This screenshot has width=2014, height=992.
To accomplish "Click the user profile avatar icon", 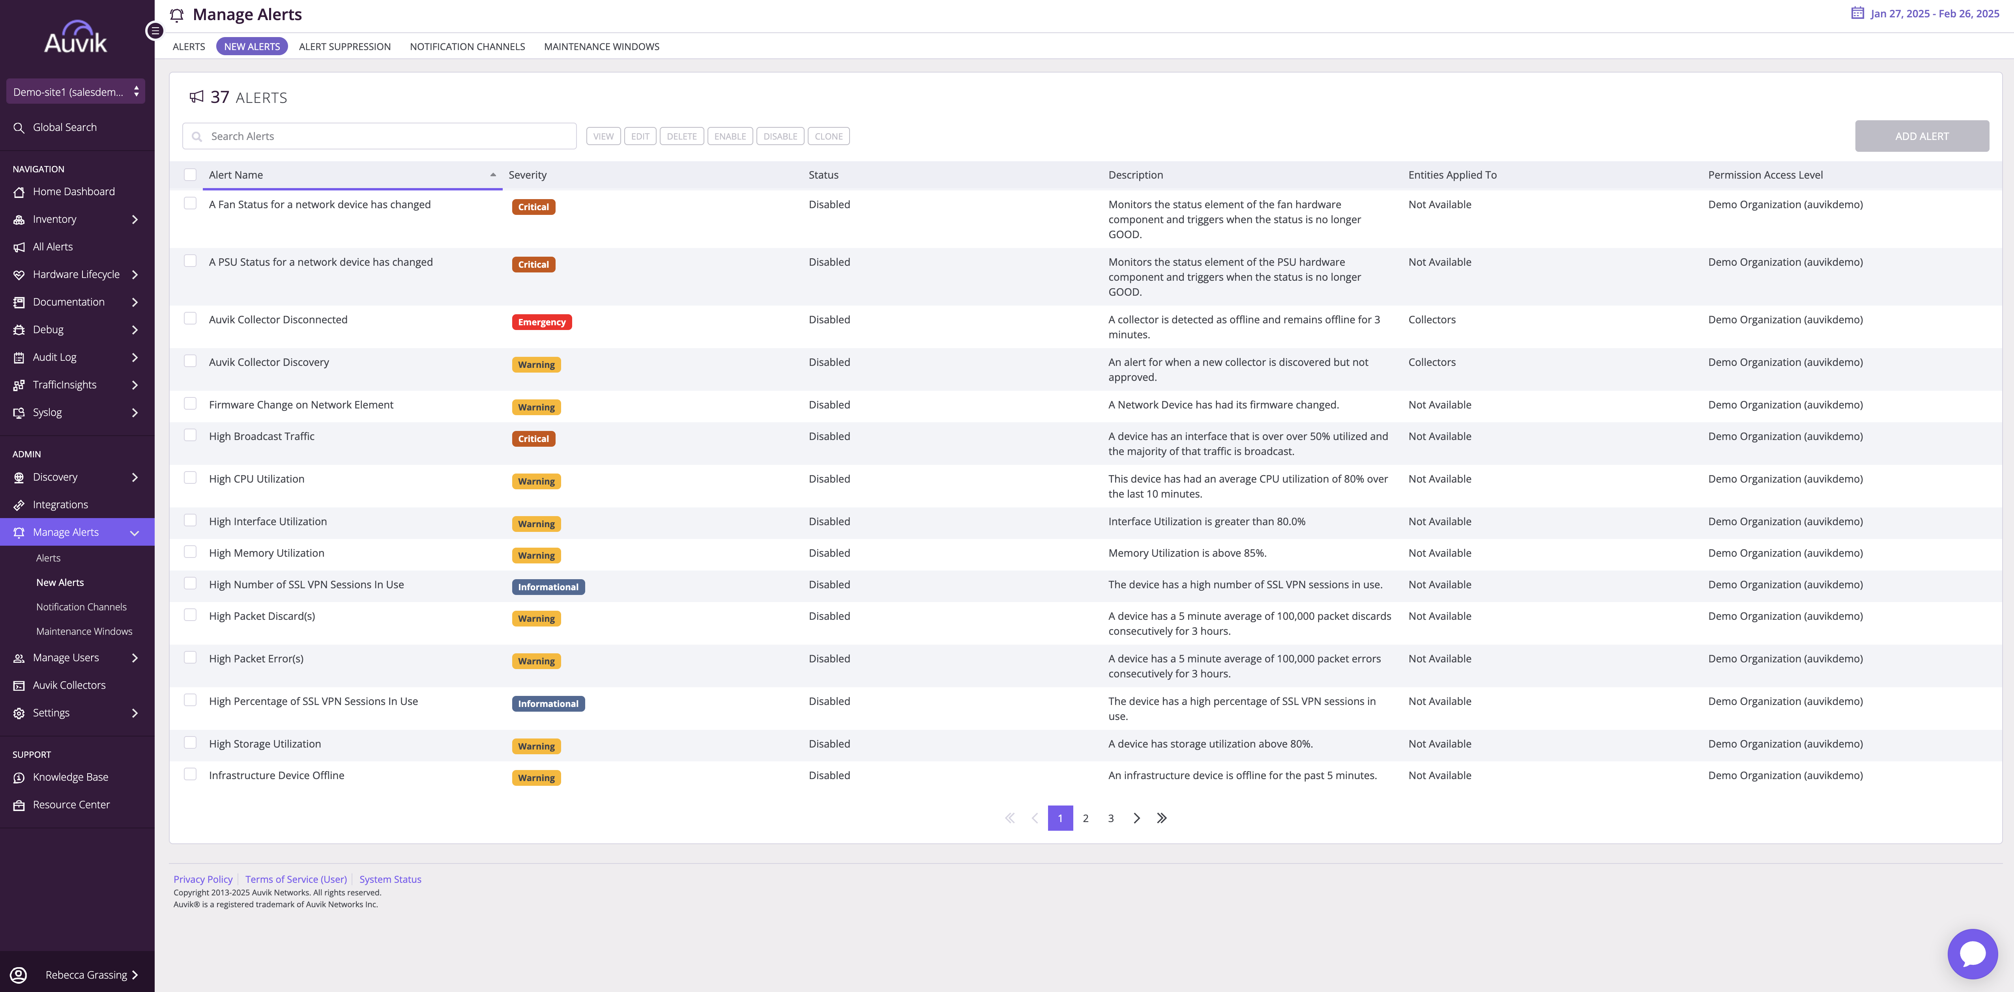I will pyautogui.click(x=19, y=975).
